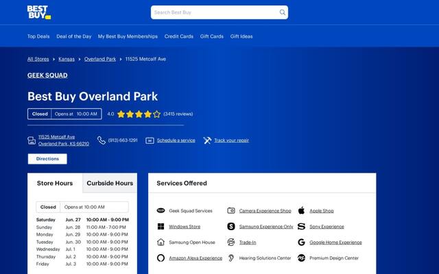The height and width of the screenshot is (274, 439).
Task: Click the phone handset icon
Action: coord(102,140)
